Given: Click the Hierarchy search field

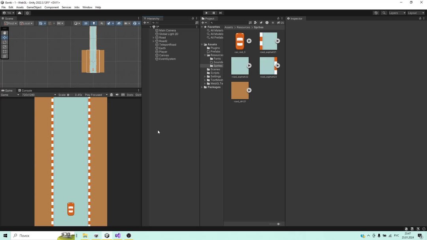Looking at the screenshot, I should coord(173,23).
